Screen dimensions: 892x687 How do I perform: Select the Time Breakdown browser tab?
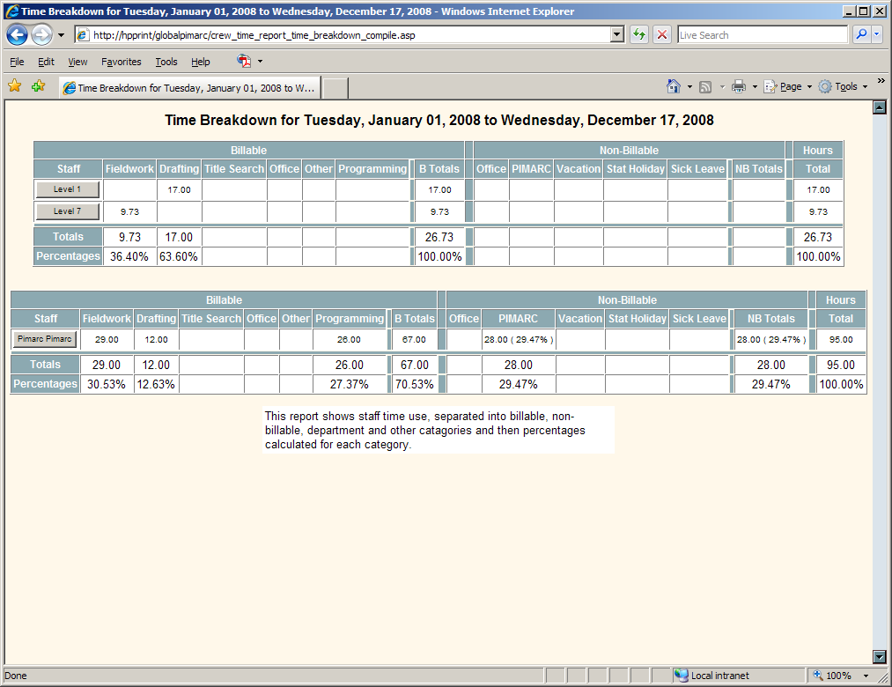190,88
